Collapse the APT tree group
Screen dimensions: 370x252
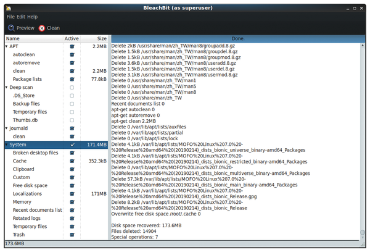tap(7, 46)
